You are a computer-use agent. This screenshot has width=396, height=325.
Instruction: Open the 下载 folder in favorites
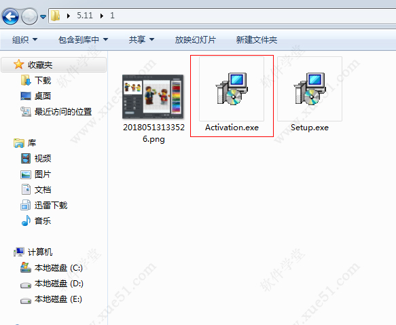(36, 81)
